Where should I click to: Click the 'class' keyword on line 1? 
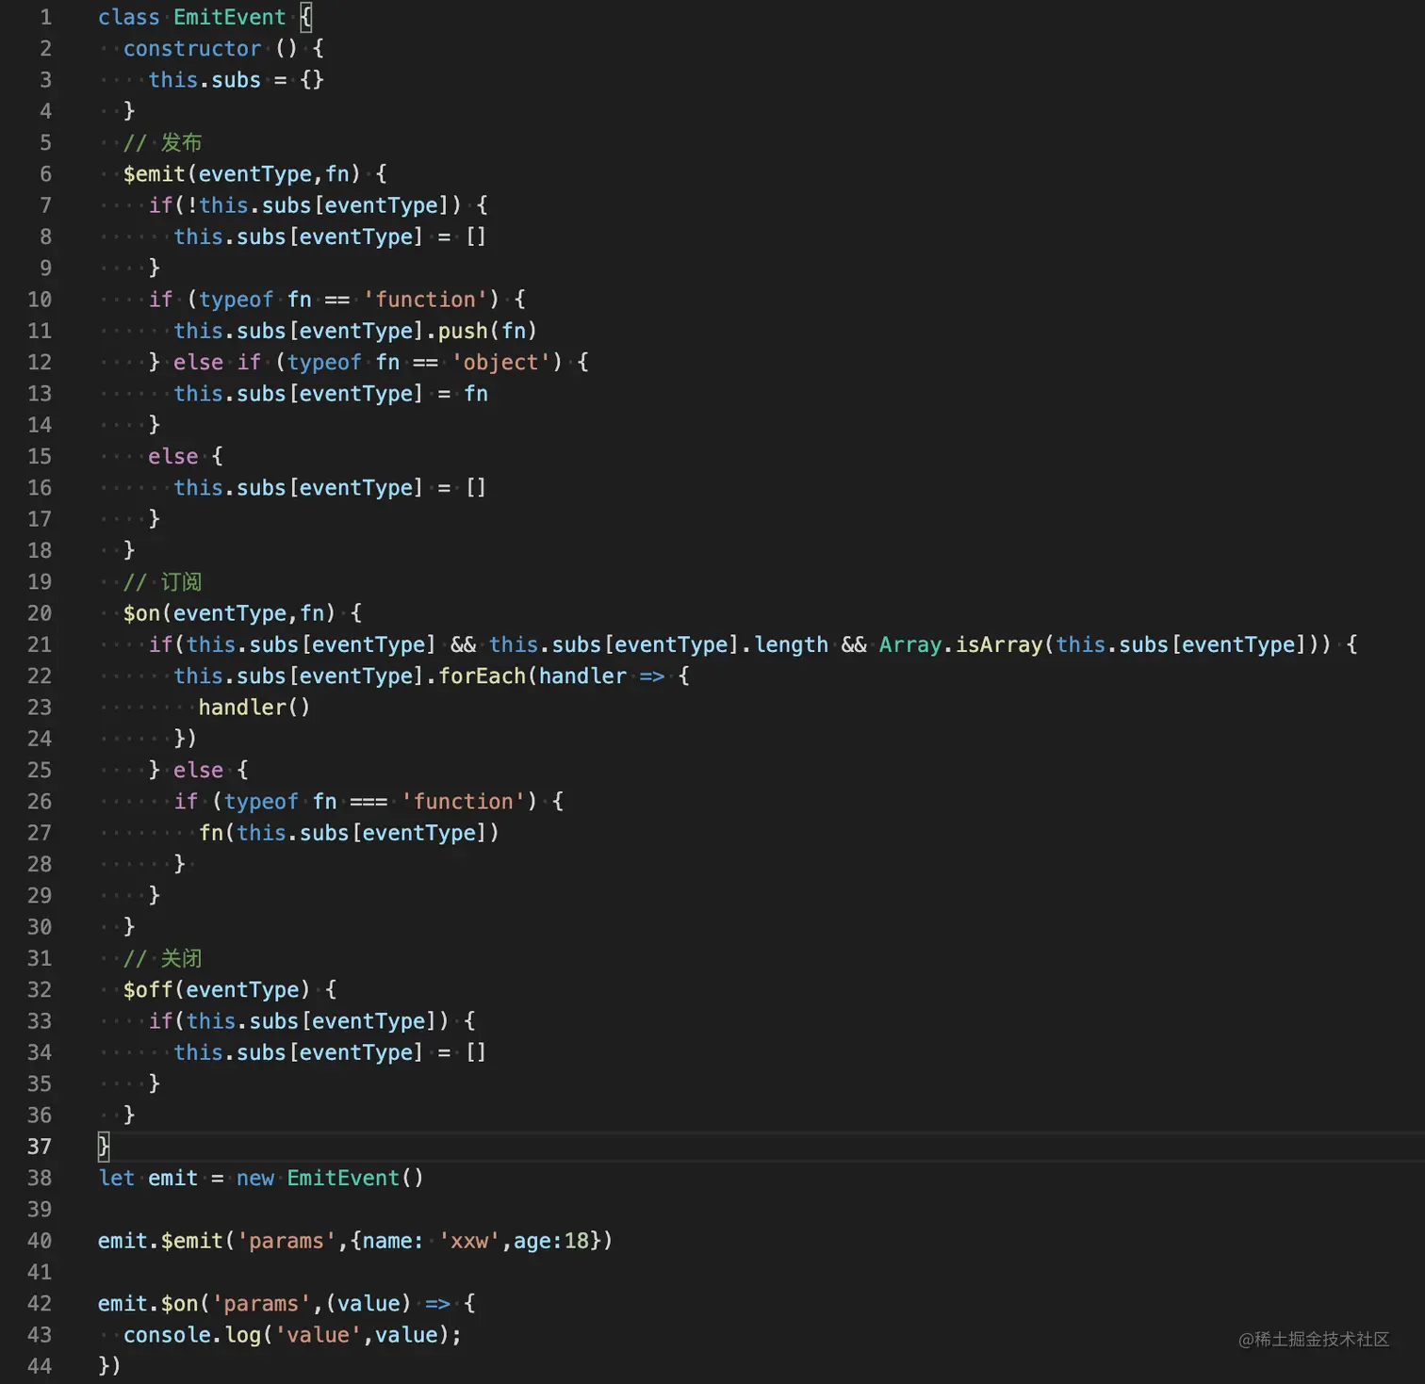tap(129, 17)
